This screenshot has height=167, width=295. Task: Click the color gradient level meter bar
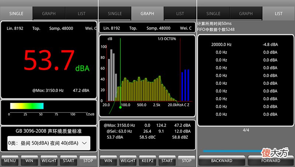tap(27, 106)
